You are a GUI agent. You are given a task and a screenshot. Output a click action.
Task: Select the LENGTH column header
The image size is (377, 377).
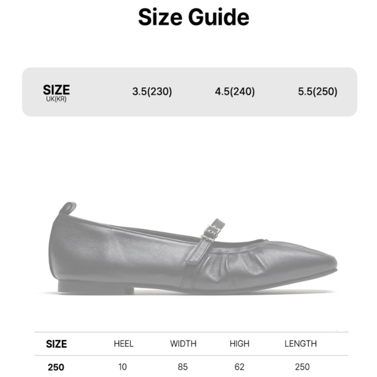click(300, 344)
